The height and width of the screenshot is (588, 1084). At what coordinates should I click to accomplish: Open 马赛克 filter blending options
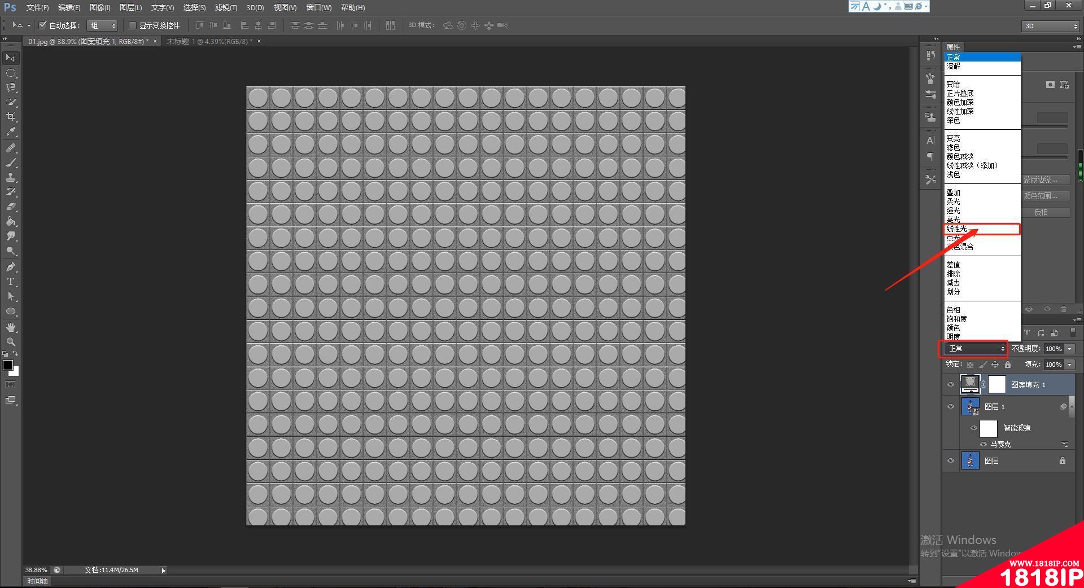1065,444
